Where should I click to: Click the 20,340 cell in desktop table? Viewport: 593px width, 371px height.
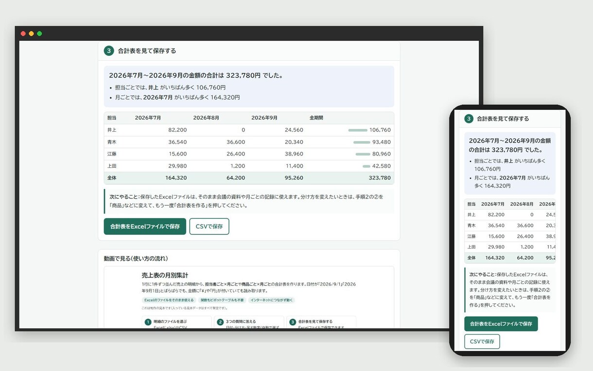tap(294, 142)
